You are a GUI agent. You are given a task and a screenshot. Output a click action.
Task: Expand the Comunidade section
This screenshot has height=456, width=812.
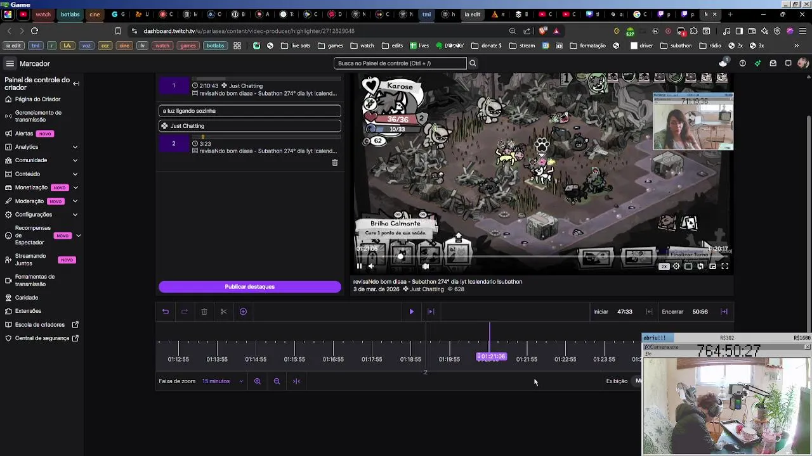(x=75, y=160)
